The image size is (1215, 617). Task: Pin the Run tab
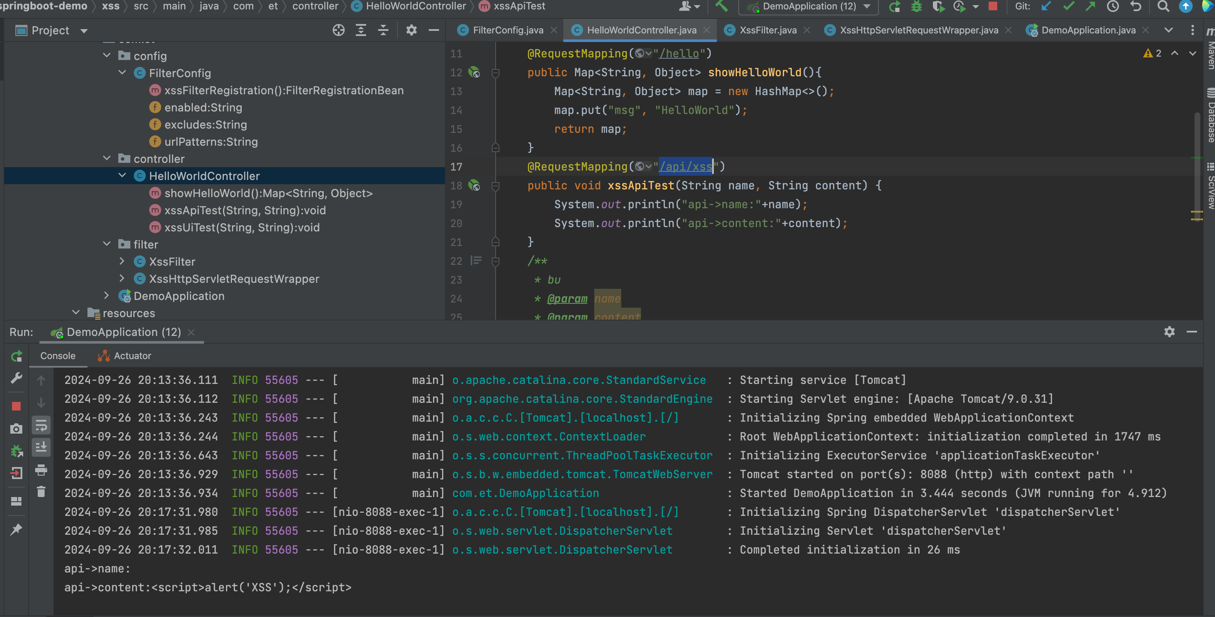(x=16, y=529)
